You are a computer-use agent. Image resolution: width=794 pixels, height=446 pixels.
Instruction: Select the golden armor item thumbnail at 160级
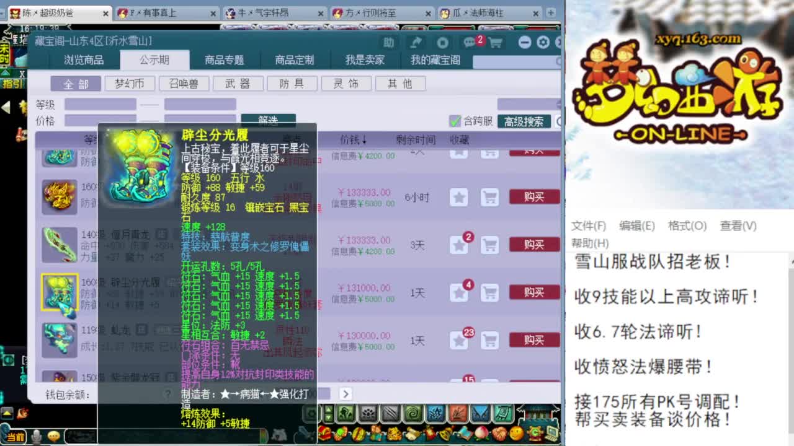tap(60, 197)
